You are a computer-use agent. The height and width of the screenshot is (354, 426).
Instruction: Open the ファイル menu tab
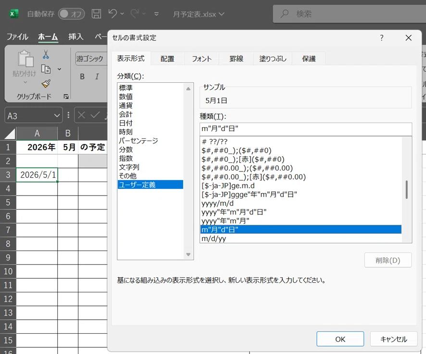tap(17, 37)
